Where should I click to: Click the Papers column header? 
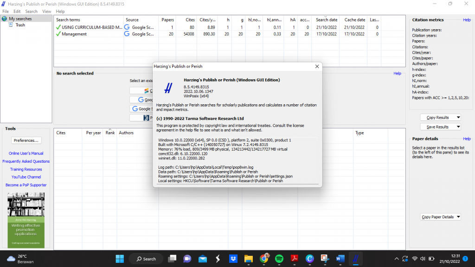[167, 19]
